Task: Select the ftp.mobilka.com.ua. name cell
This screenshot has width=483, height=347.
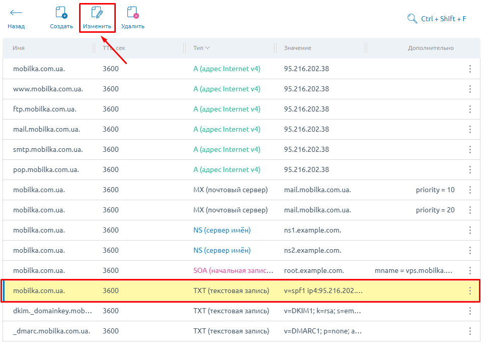Action: [x=45, y=109]
